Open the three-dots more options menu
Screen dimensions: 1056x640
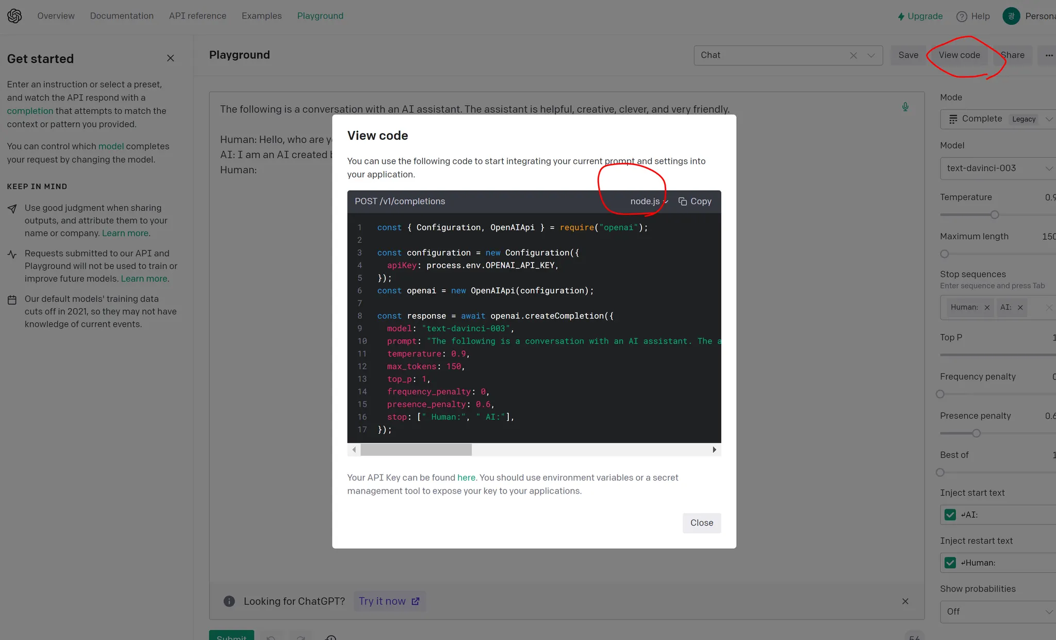1049,55
